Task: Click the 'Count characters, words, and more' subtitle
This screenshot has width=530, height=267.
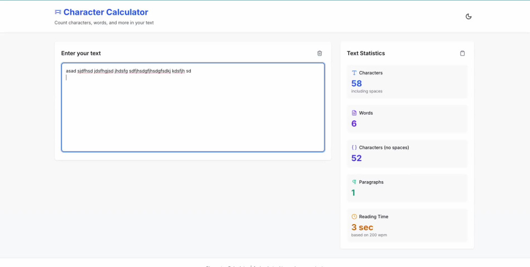Action: tap(104, 23)
